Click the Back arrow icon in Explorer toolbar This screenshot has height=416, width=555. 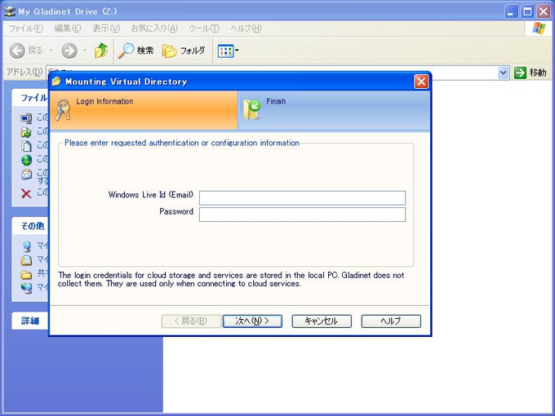point(17,51)
